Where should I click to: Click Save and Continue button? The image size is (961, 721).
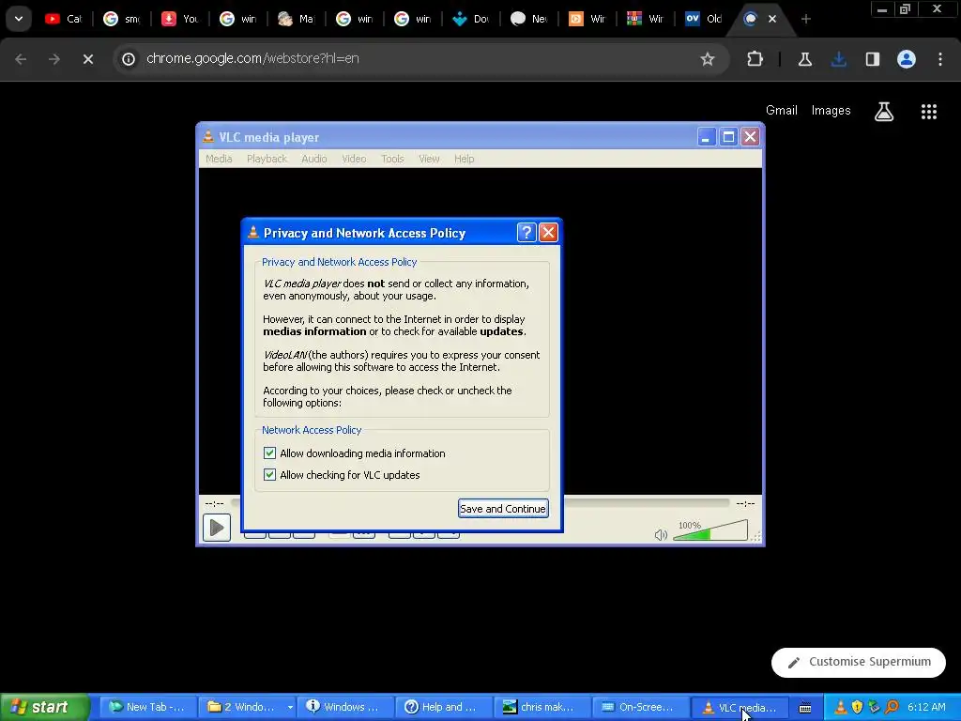click(503, 508)
